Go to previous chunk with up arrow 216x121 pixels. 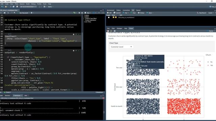click(79, 13)
